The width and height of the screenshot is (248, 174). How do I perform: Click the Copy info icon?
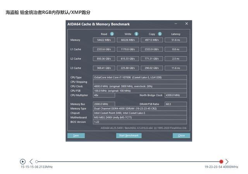(x=160, y=34)
